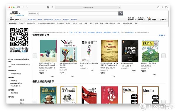Viewport: 176px width, 112px height.
Task: Go back with Safari's back arrow
Action: tap(23, 7)
